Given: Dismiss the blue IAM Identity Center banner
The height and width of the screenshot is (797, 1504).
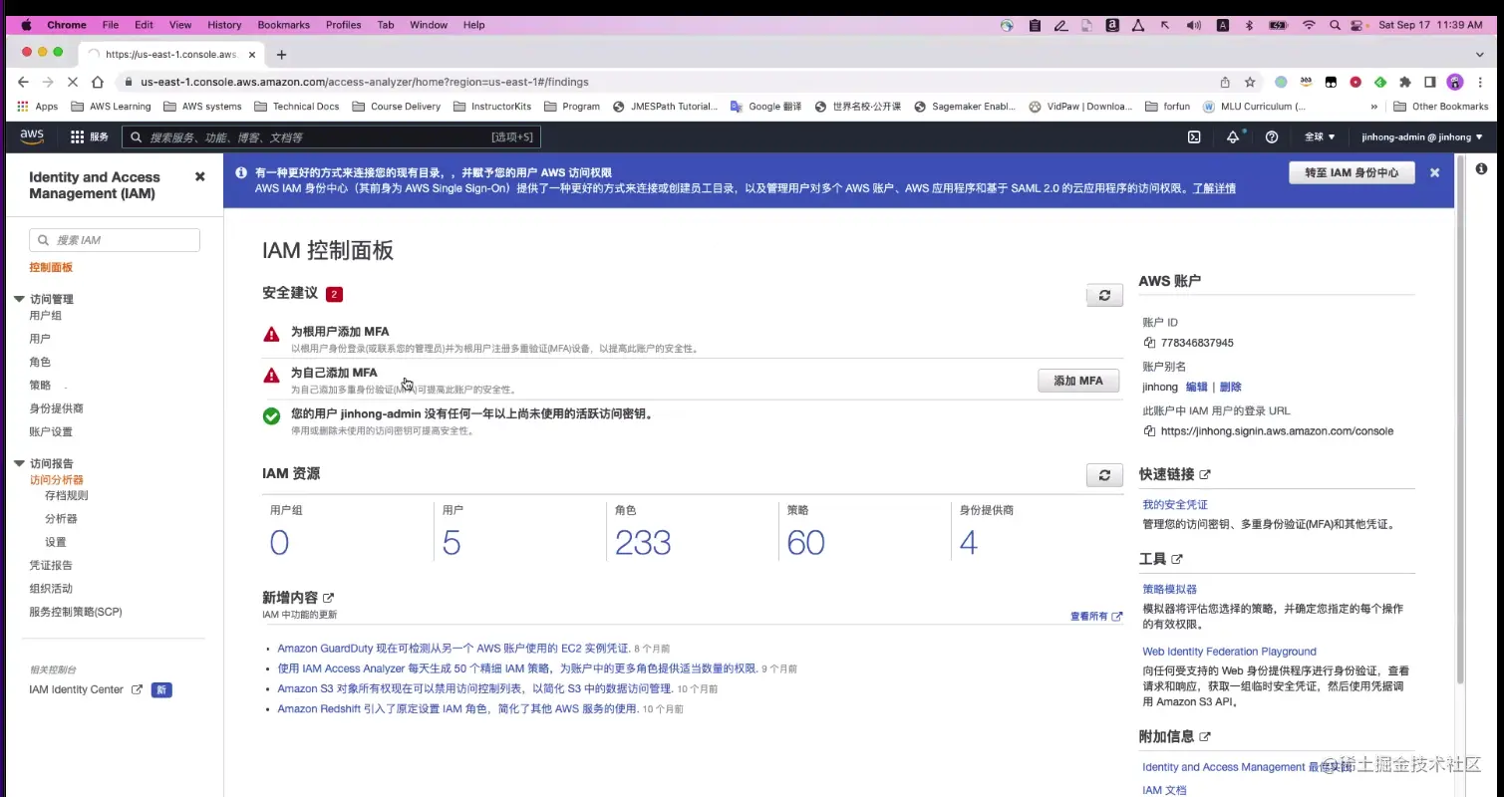Looking at the screenshot, I should [x=1435, y=172].
